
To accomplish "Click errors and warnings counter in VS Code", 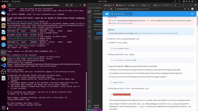I will click(x=94, y=110).
